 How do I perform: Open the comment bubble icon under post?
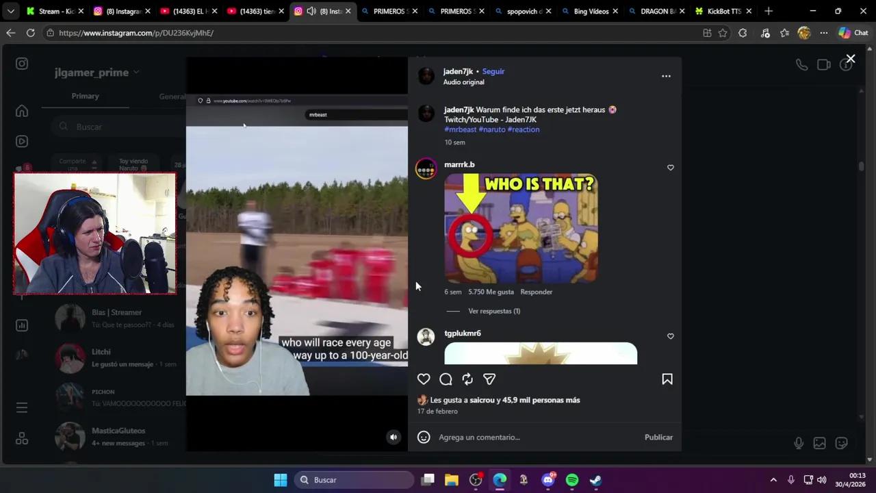coord(446,379)
